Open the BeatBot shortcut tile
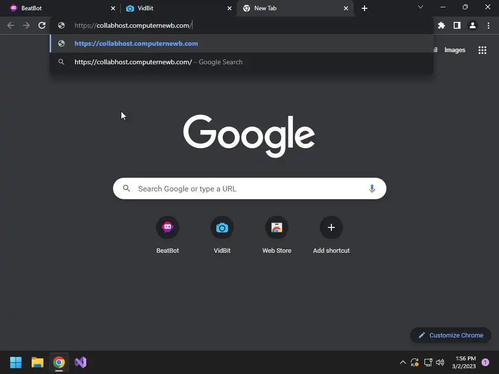This screenshot has width=499, height=374. tap(168, 235)
